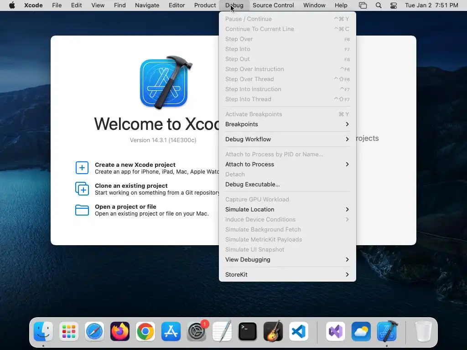This screenshot has width=467, height=350.
Task: Open App Store from the dock
Action: 171,331
